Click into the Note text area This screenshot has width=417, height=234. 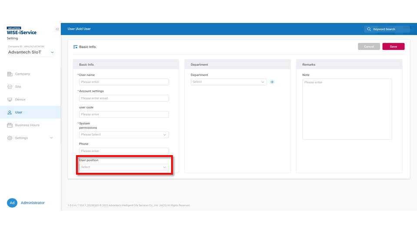click(x=347, y=109)
